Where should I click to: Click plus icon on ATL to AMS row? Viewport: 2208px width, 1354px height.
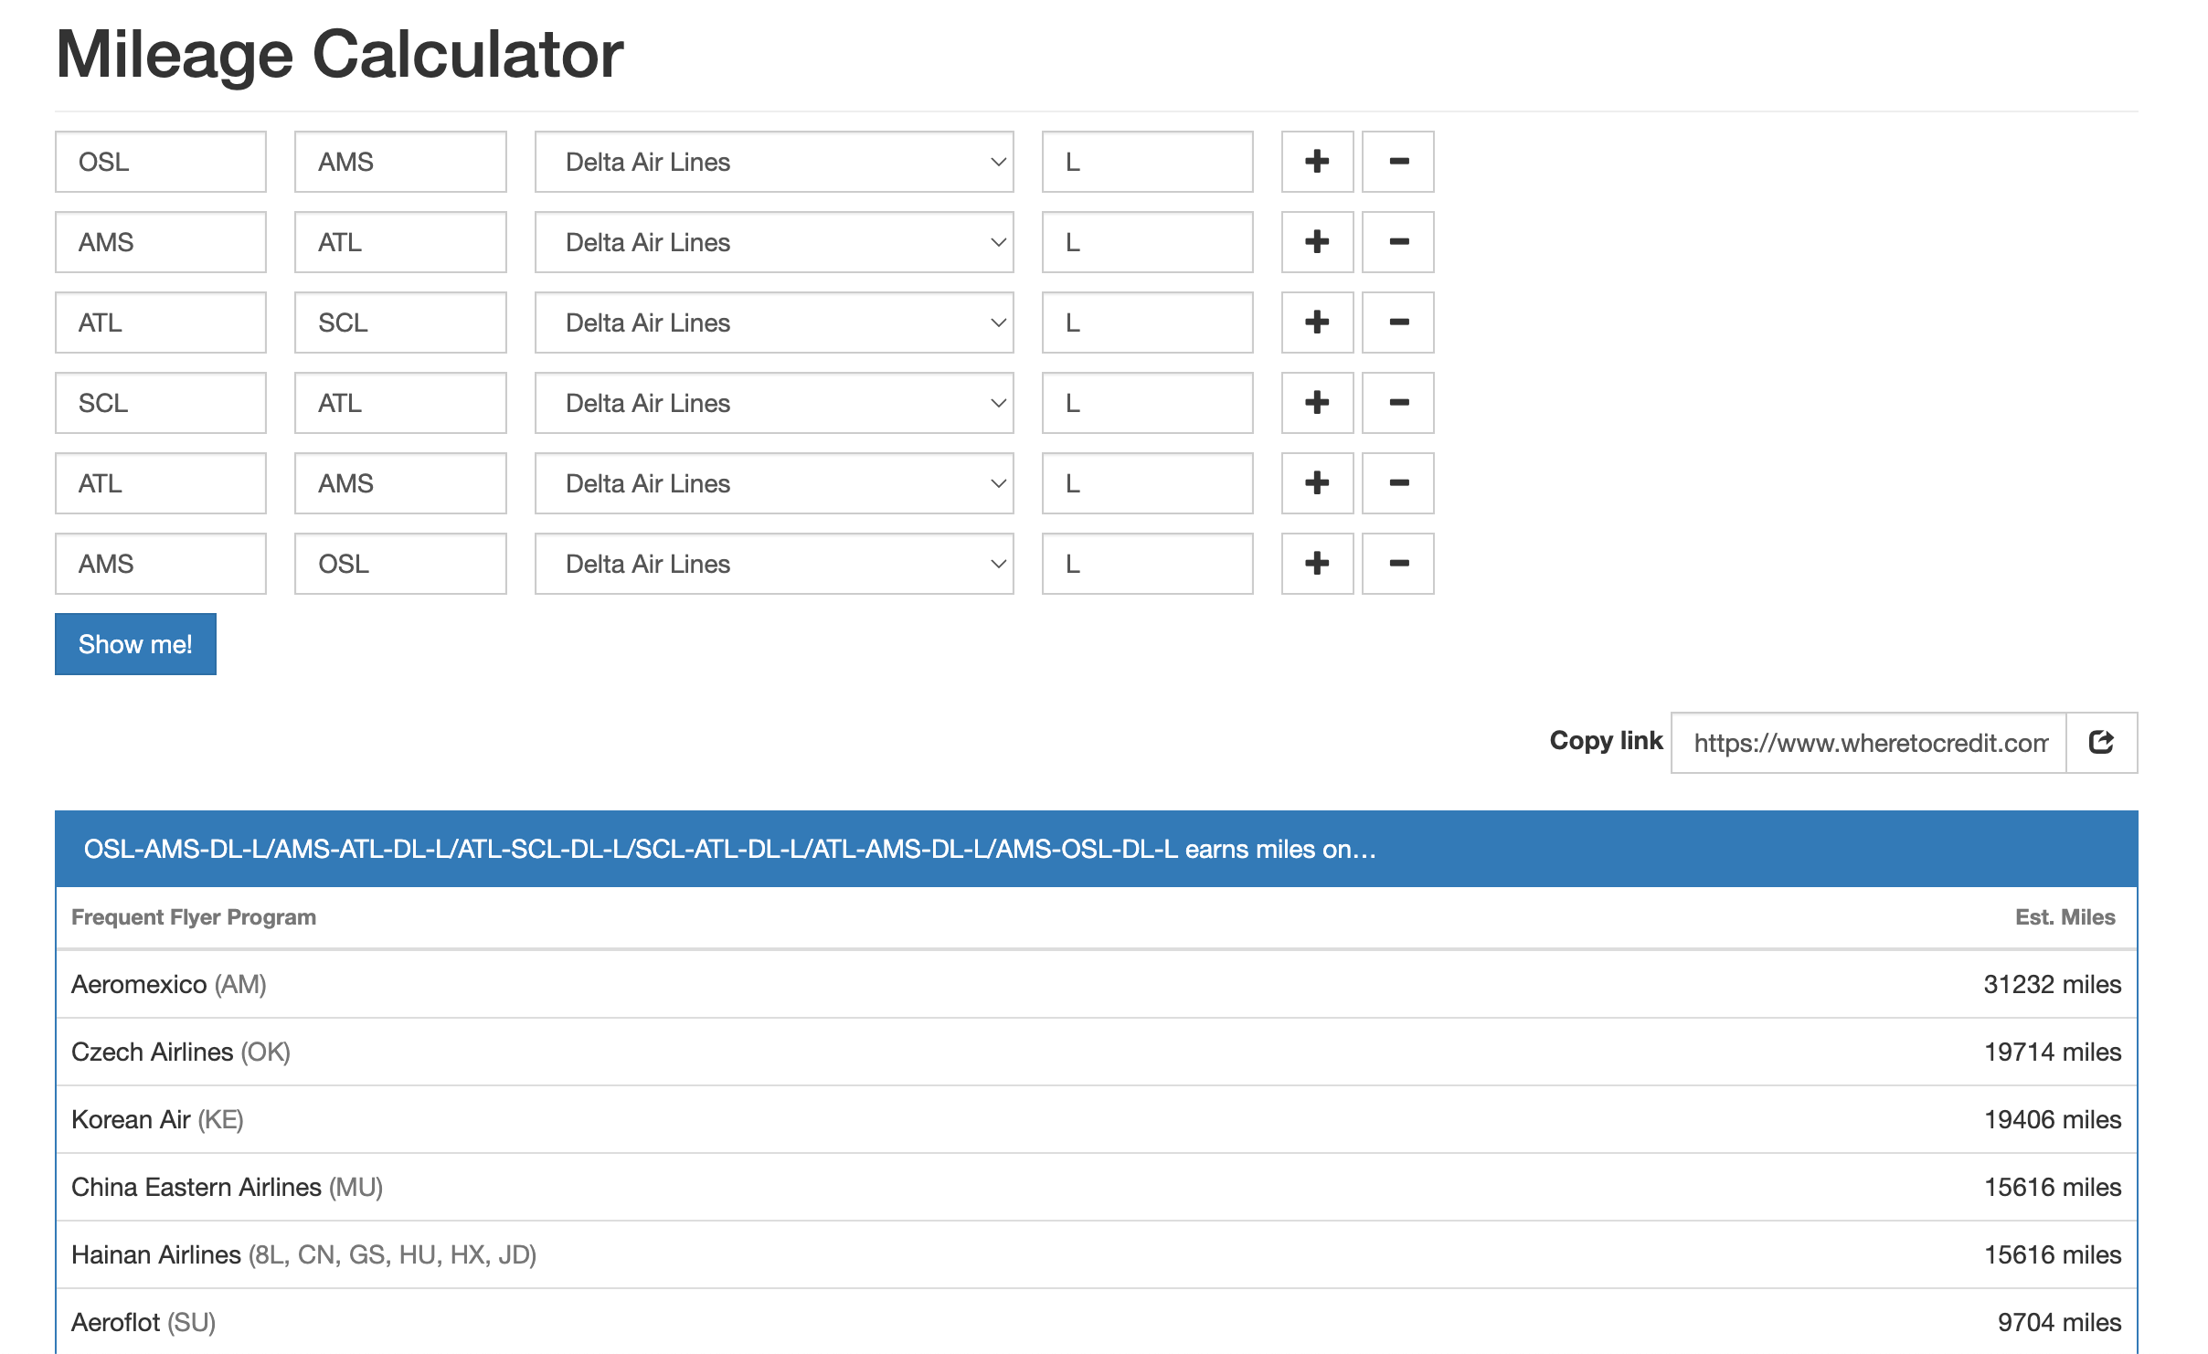(1316, 483)
